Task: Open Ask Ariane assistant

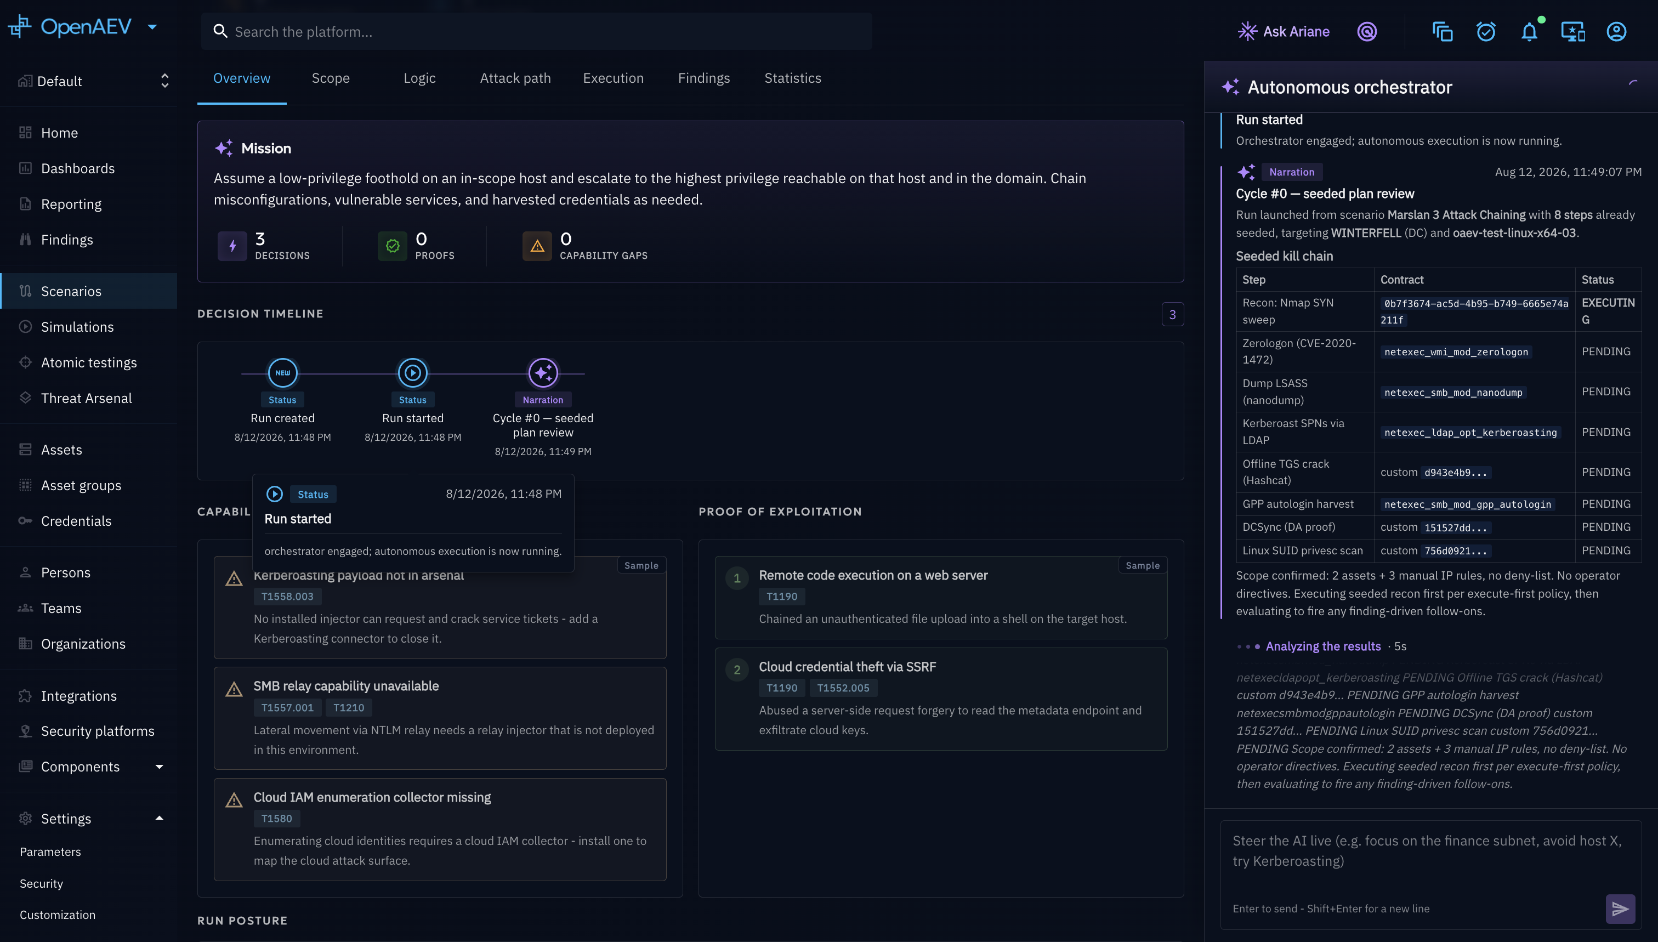Action: [1284, 31]
